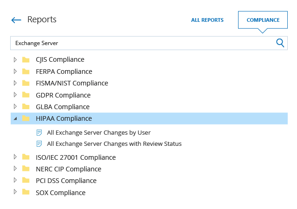Select the Compliance tab
Screen dimensions: 297x209
[x=263, y=20]
